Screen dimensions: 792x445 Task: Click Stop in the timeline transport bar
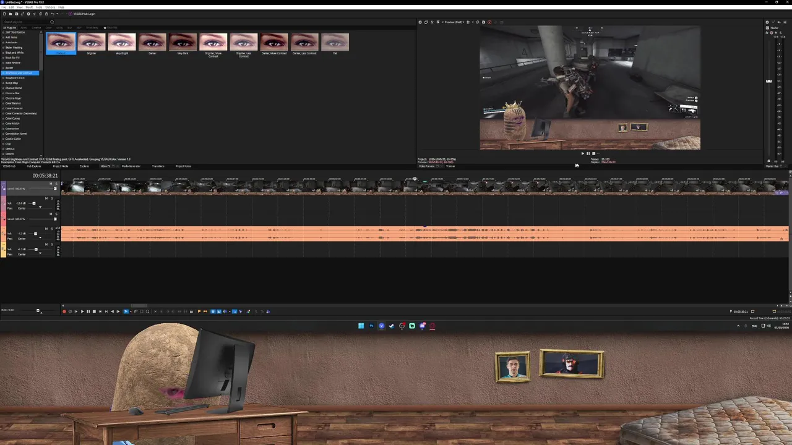94,311
